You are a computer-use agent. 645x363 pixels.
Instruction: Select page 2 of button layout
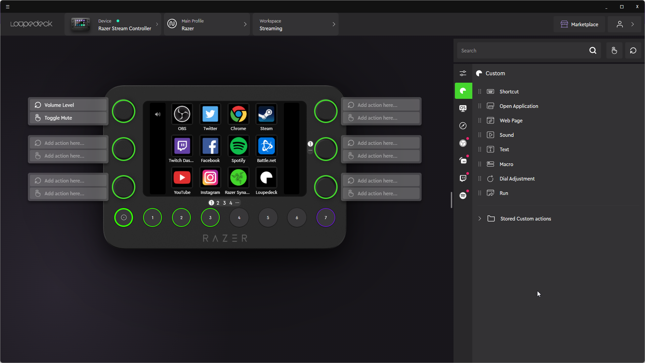(x=218, y=203)
